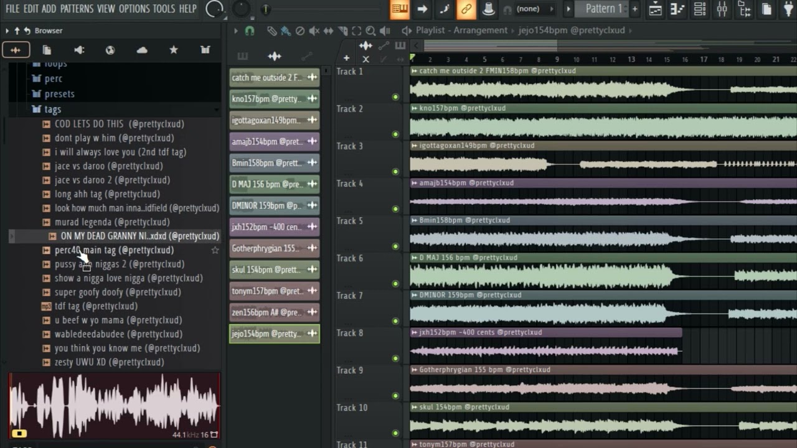
Task: Open the Browser options menu arrow
Action: point(7,30)
